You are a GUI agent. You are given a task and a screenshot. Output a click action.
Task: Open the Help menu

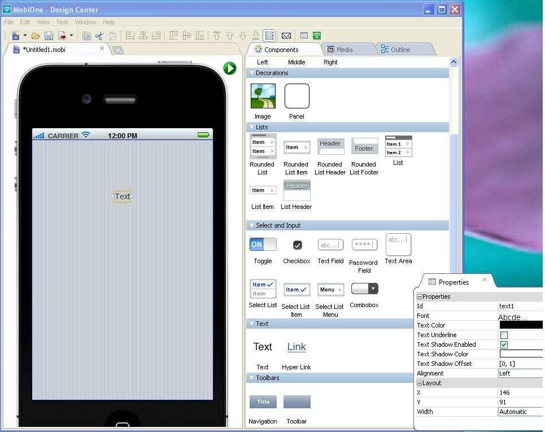coord(109,22)
